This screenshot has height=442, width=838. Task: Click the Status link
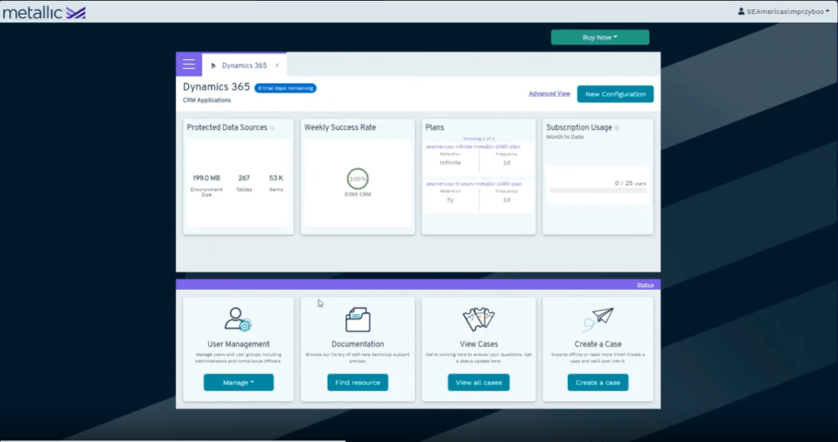[645, 285]
